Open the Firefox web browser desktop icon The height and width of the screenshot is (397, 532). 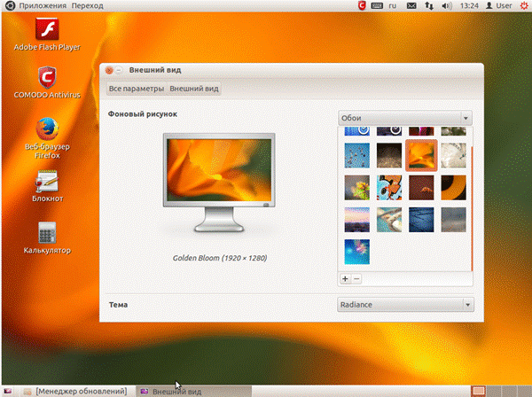[x=47, y=138]
